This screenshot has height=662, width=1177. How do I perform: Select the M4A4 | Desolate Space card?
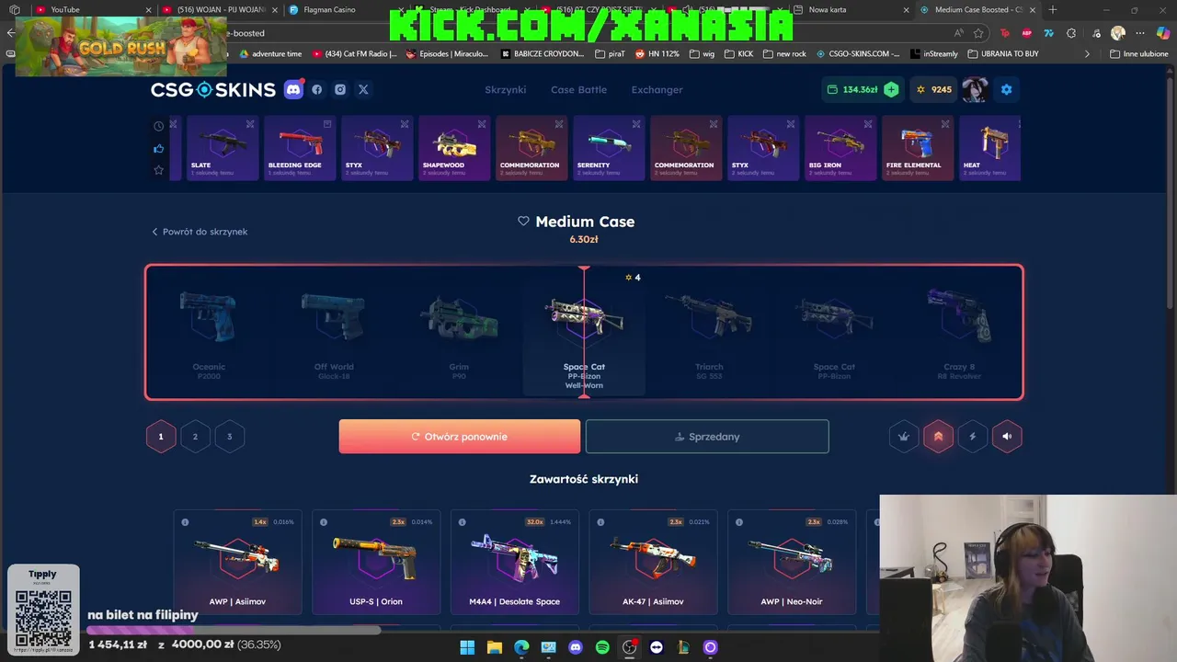tap(514, 562)
